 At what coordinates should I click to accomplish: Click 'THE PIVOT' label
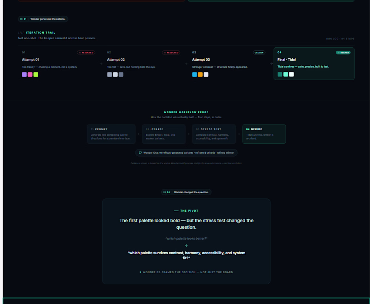pyautogui.click(x=189, y=211)
